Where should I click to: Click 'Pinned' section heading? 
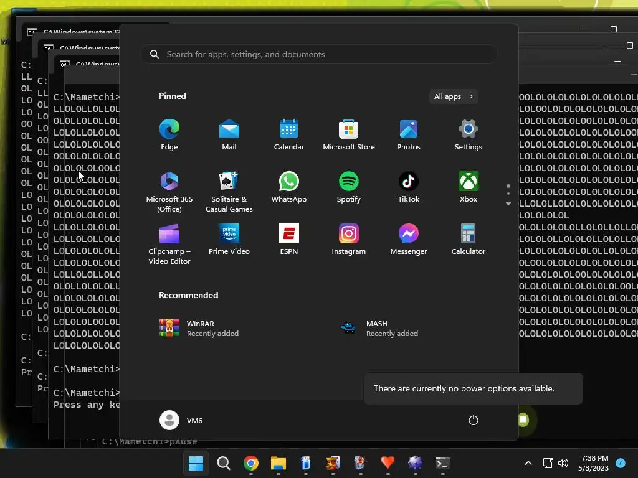point(173,96)
